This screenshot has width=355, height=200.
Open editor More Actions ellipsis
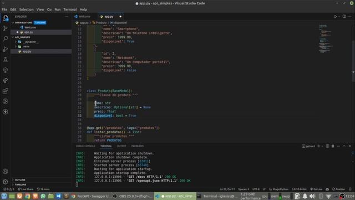click(350, 17)
